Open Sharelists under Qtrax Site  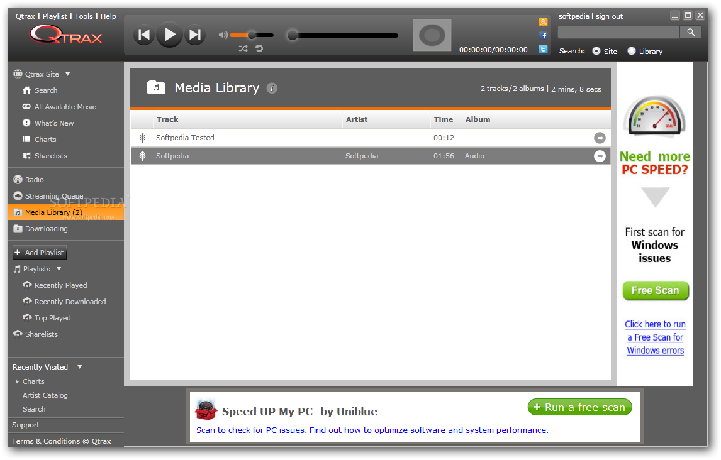pyautogui.click(x=50, y=156)
